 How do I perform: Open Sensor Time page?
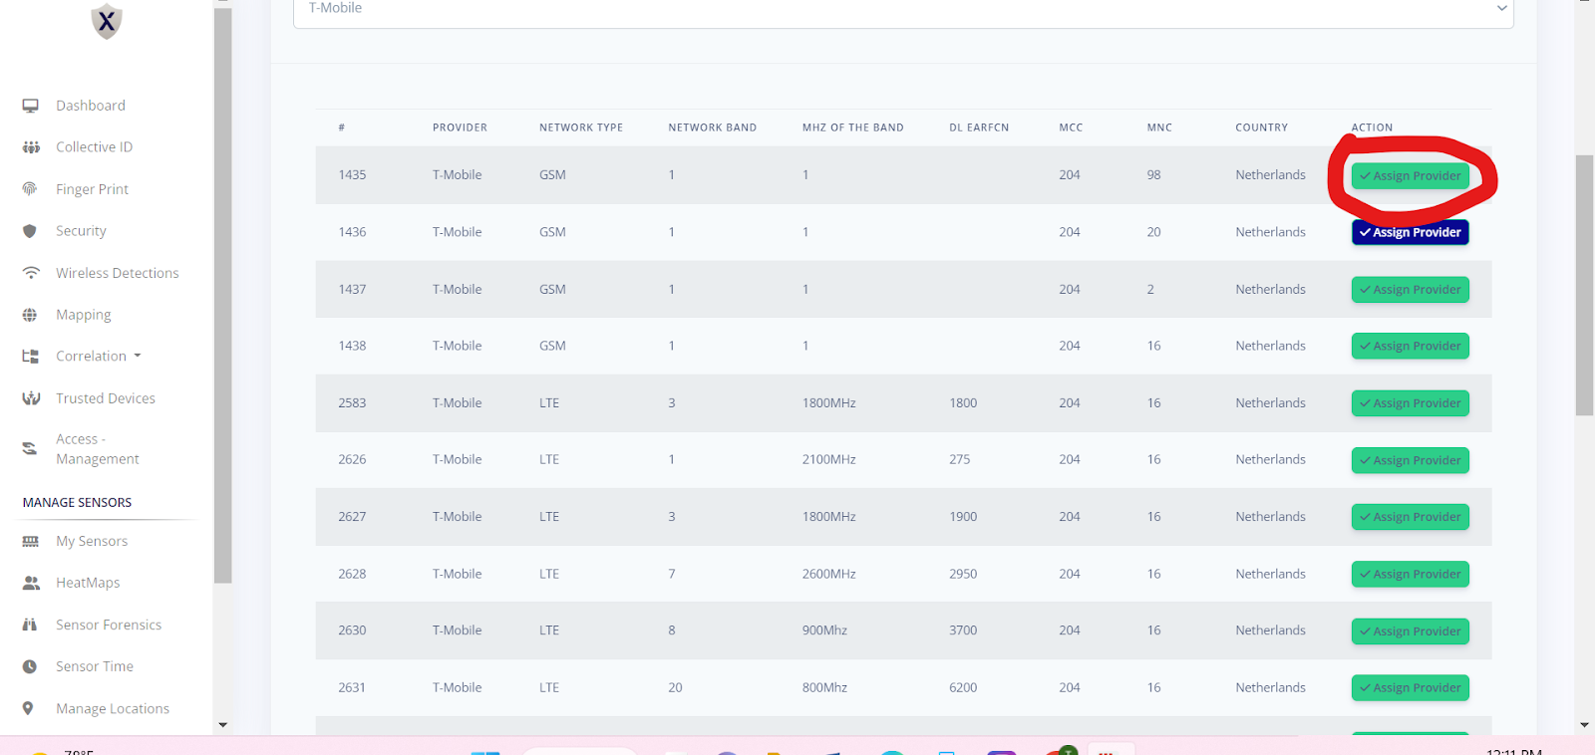coord(95,667)
